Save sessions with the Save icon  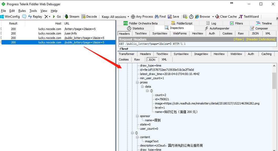pyautogui.click(x=173, y=17)
